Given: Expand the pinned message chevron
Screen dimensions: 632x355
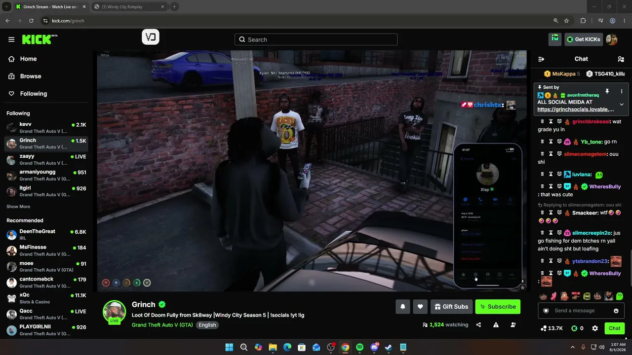Looking at the screenshot, I should point(622,104).
